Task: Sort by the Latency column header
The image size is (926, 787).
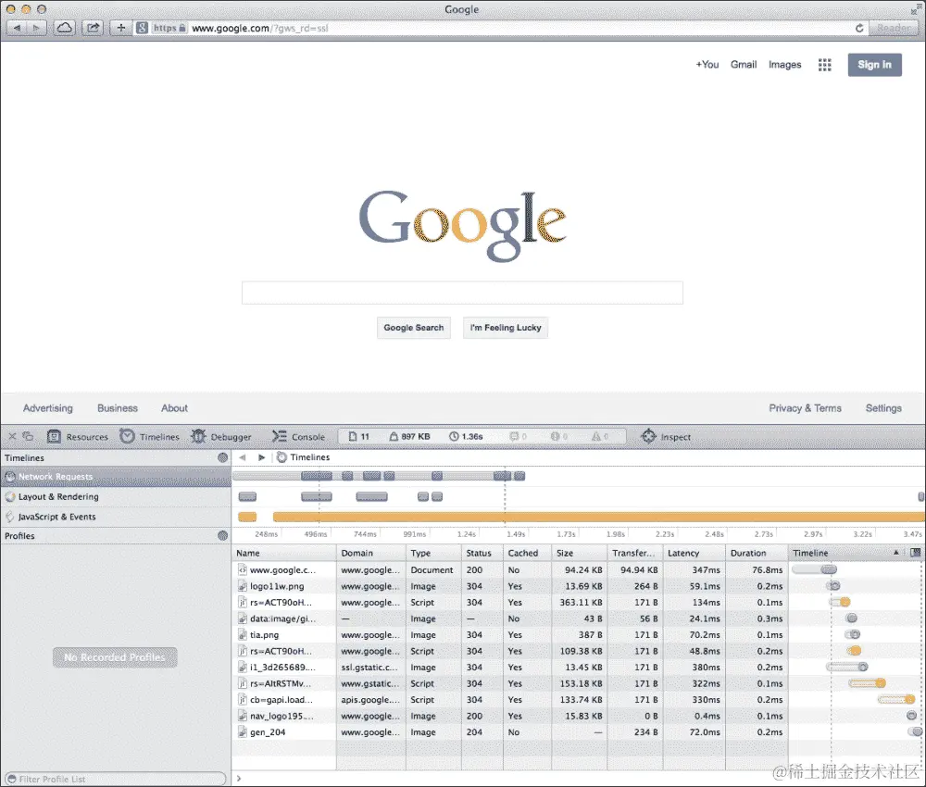Action: coord(694,553)
